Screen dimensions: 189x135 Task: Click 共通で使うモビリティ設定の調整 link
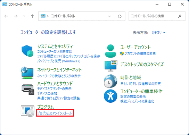(58, 98)
